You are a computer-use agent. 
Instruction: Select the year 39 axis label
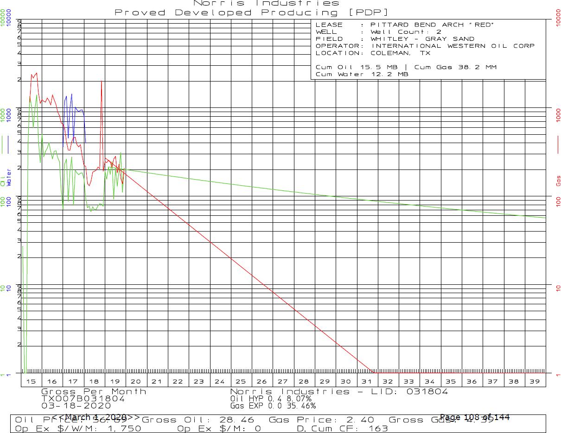point(535,382)
